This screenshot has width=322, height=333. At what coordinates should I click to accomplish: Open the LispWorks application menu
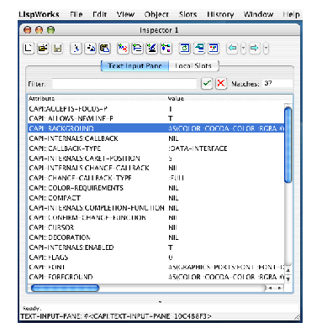(39, 14)
